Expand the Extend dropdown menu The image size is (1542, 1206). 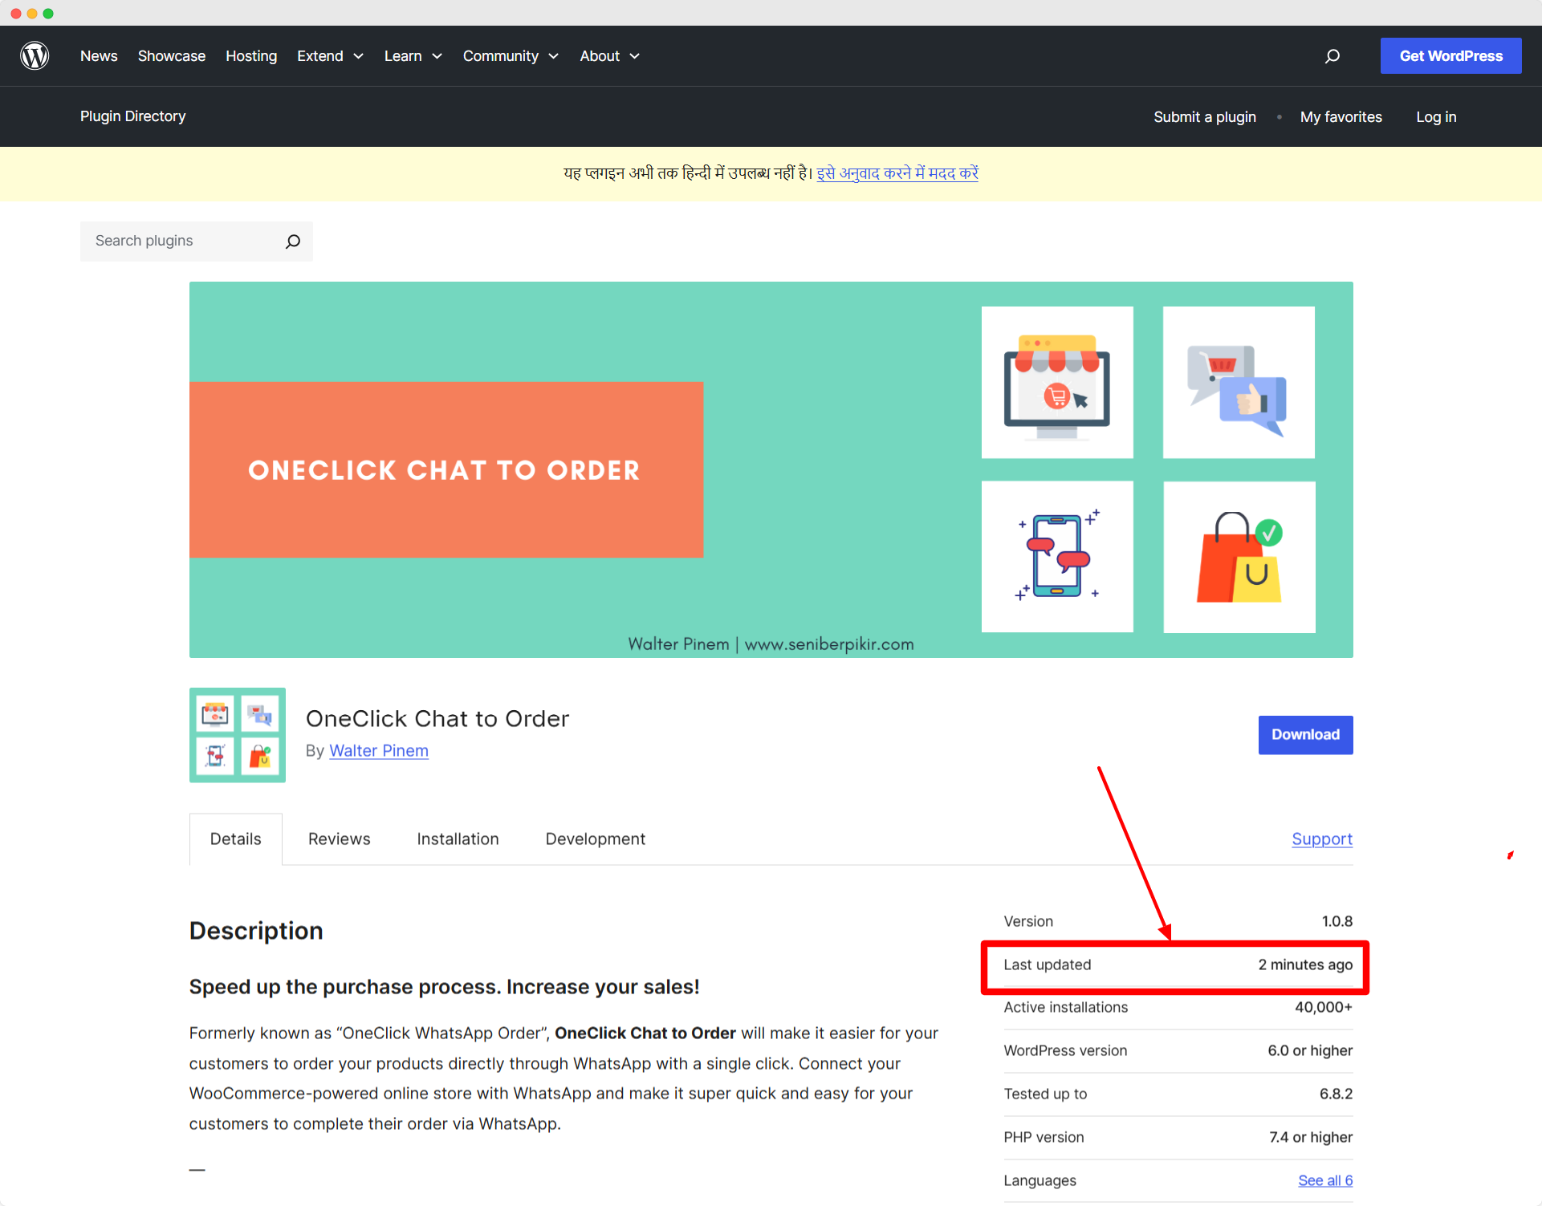(330, 56)
